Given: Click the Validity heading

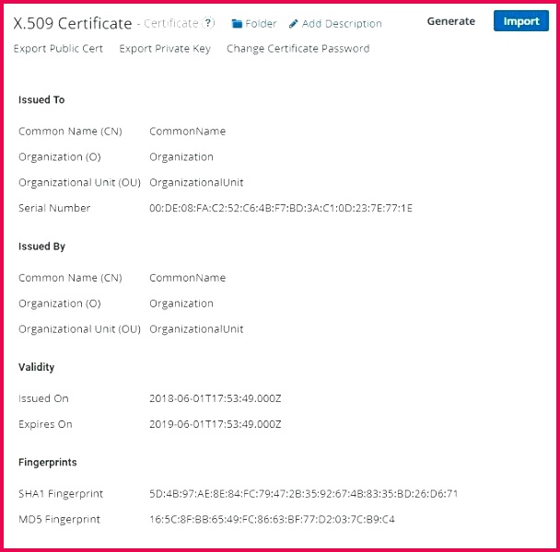Looking at the screenshot, I should click(x=37, y=367).
